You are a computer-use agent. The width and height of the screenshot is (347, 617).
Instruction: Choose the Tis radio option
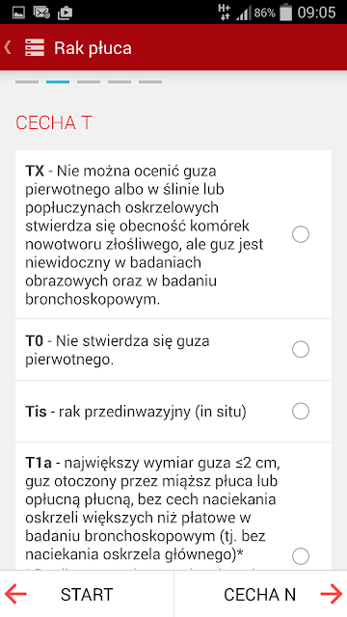point(301,412)
